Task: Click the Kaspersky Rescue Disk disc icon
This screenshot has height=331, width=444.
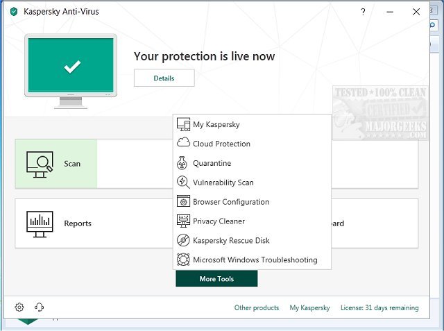Action: [x=183, y=240]
